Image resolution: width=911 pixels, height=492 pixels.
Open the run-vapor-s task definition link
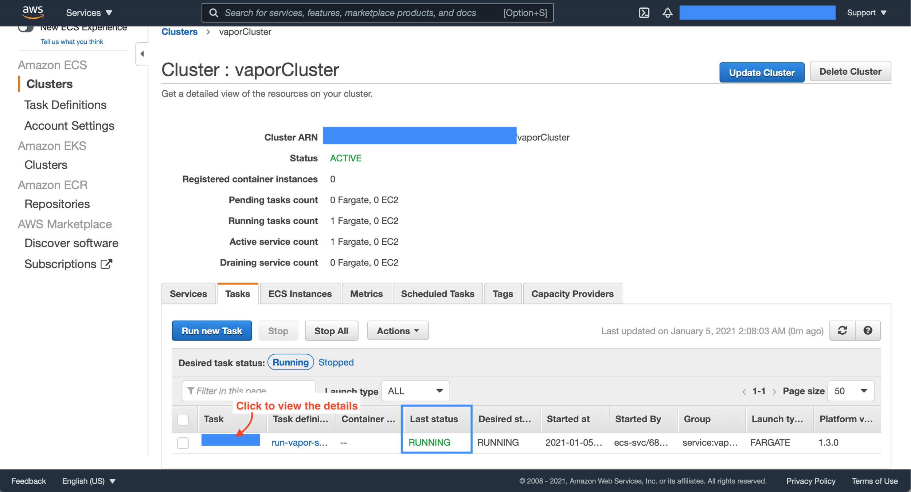(300, 442)
